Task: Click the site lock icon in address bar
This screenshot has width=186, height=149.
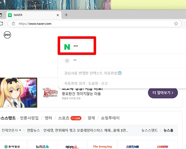Action: point(13,24)
